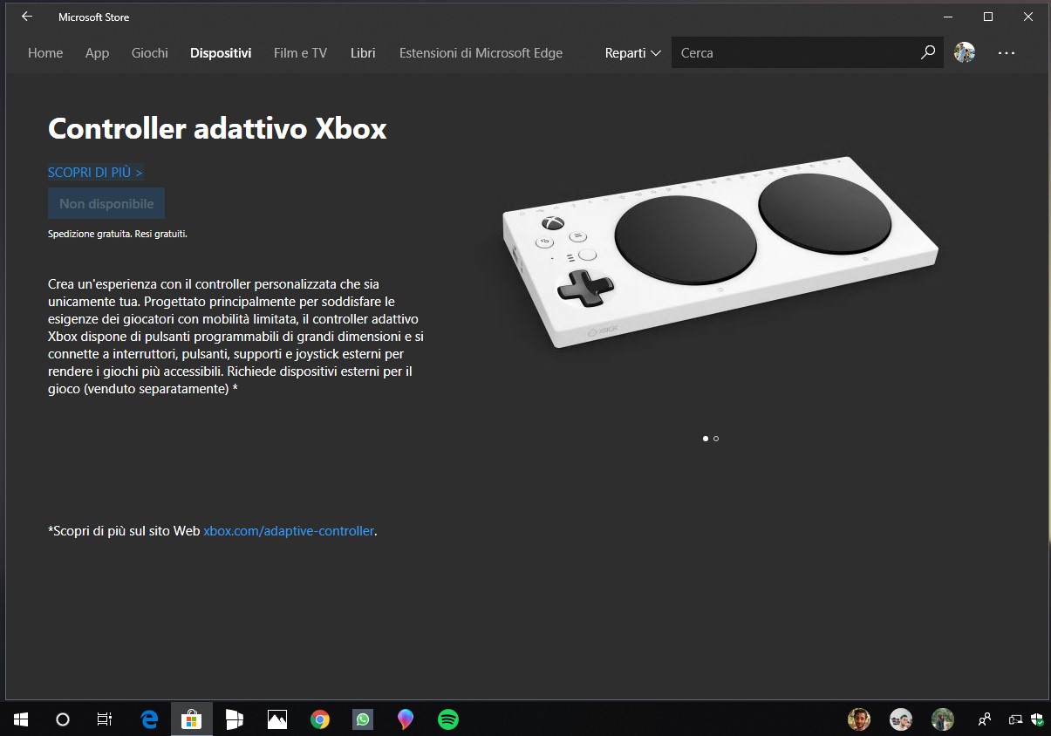Click the 'Controller adattivo Xbox' title
1051x736 pixels.
point(217,129)
